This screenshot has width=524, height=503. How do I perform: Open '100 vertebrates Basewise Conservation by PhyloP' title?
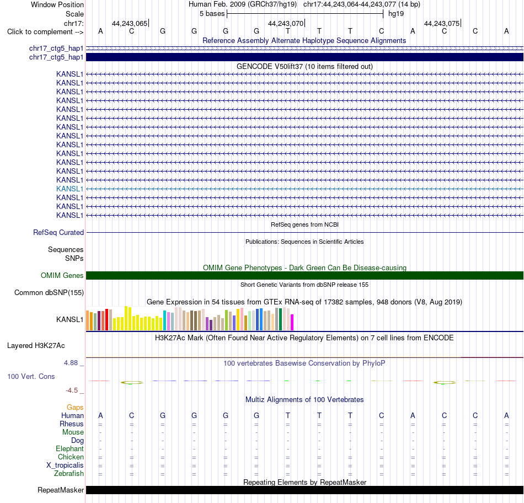[304, 363]
